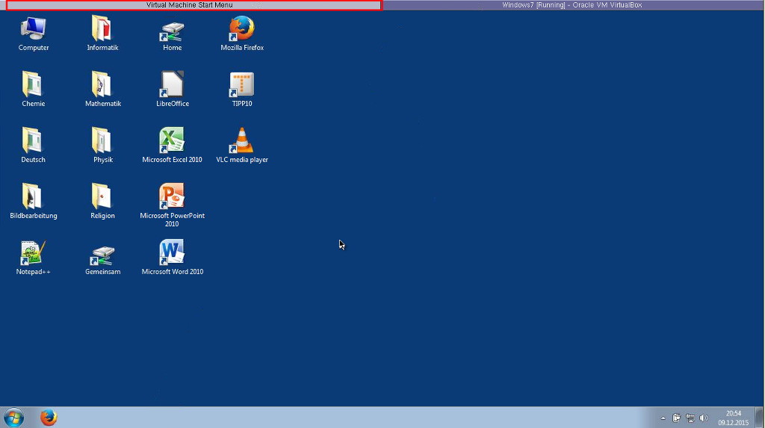765x428 pixels.
Task: Click the Home network drive icon
Action: pyautogui.click(x=172, y=30)
